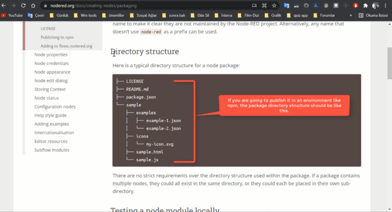Open the Chrome profile avatar

[x=376, y=5]
